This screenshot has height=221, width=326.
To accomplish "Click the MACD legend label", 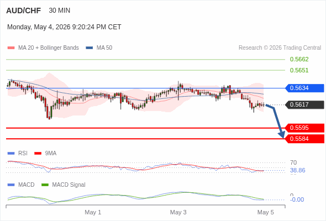I will click(x=27, y=185).
